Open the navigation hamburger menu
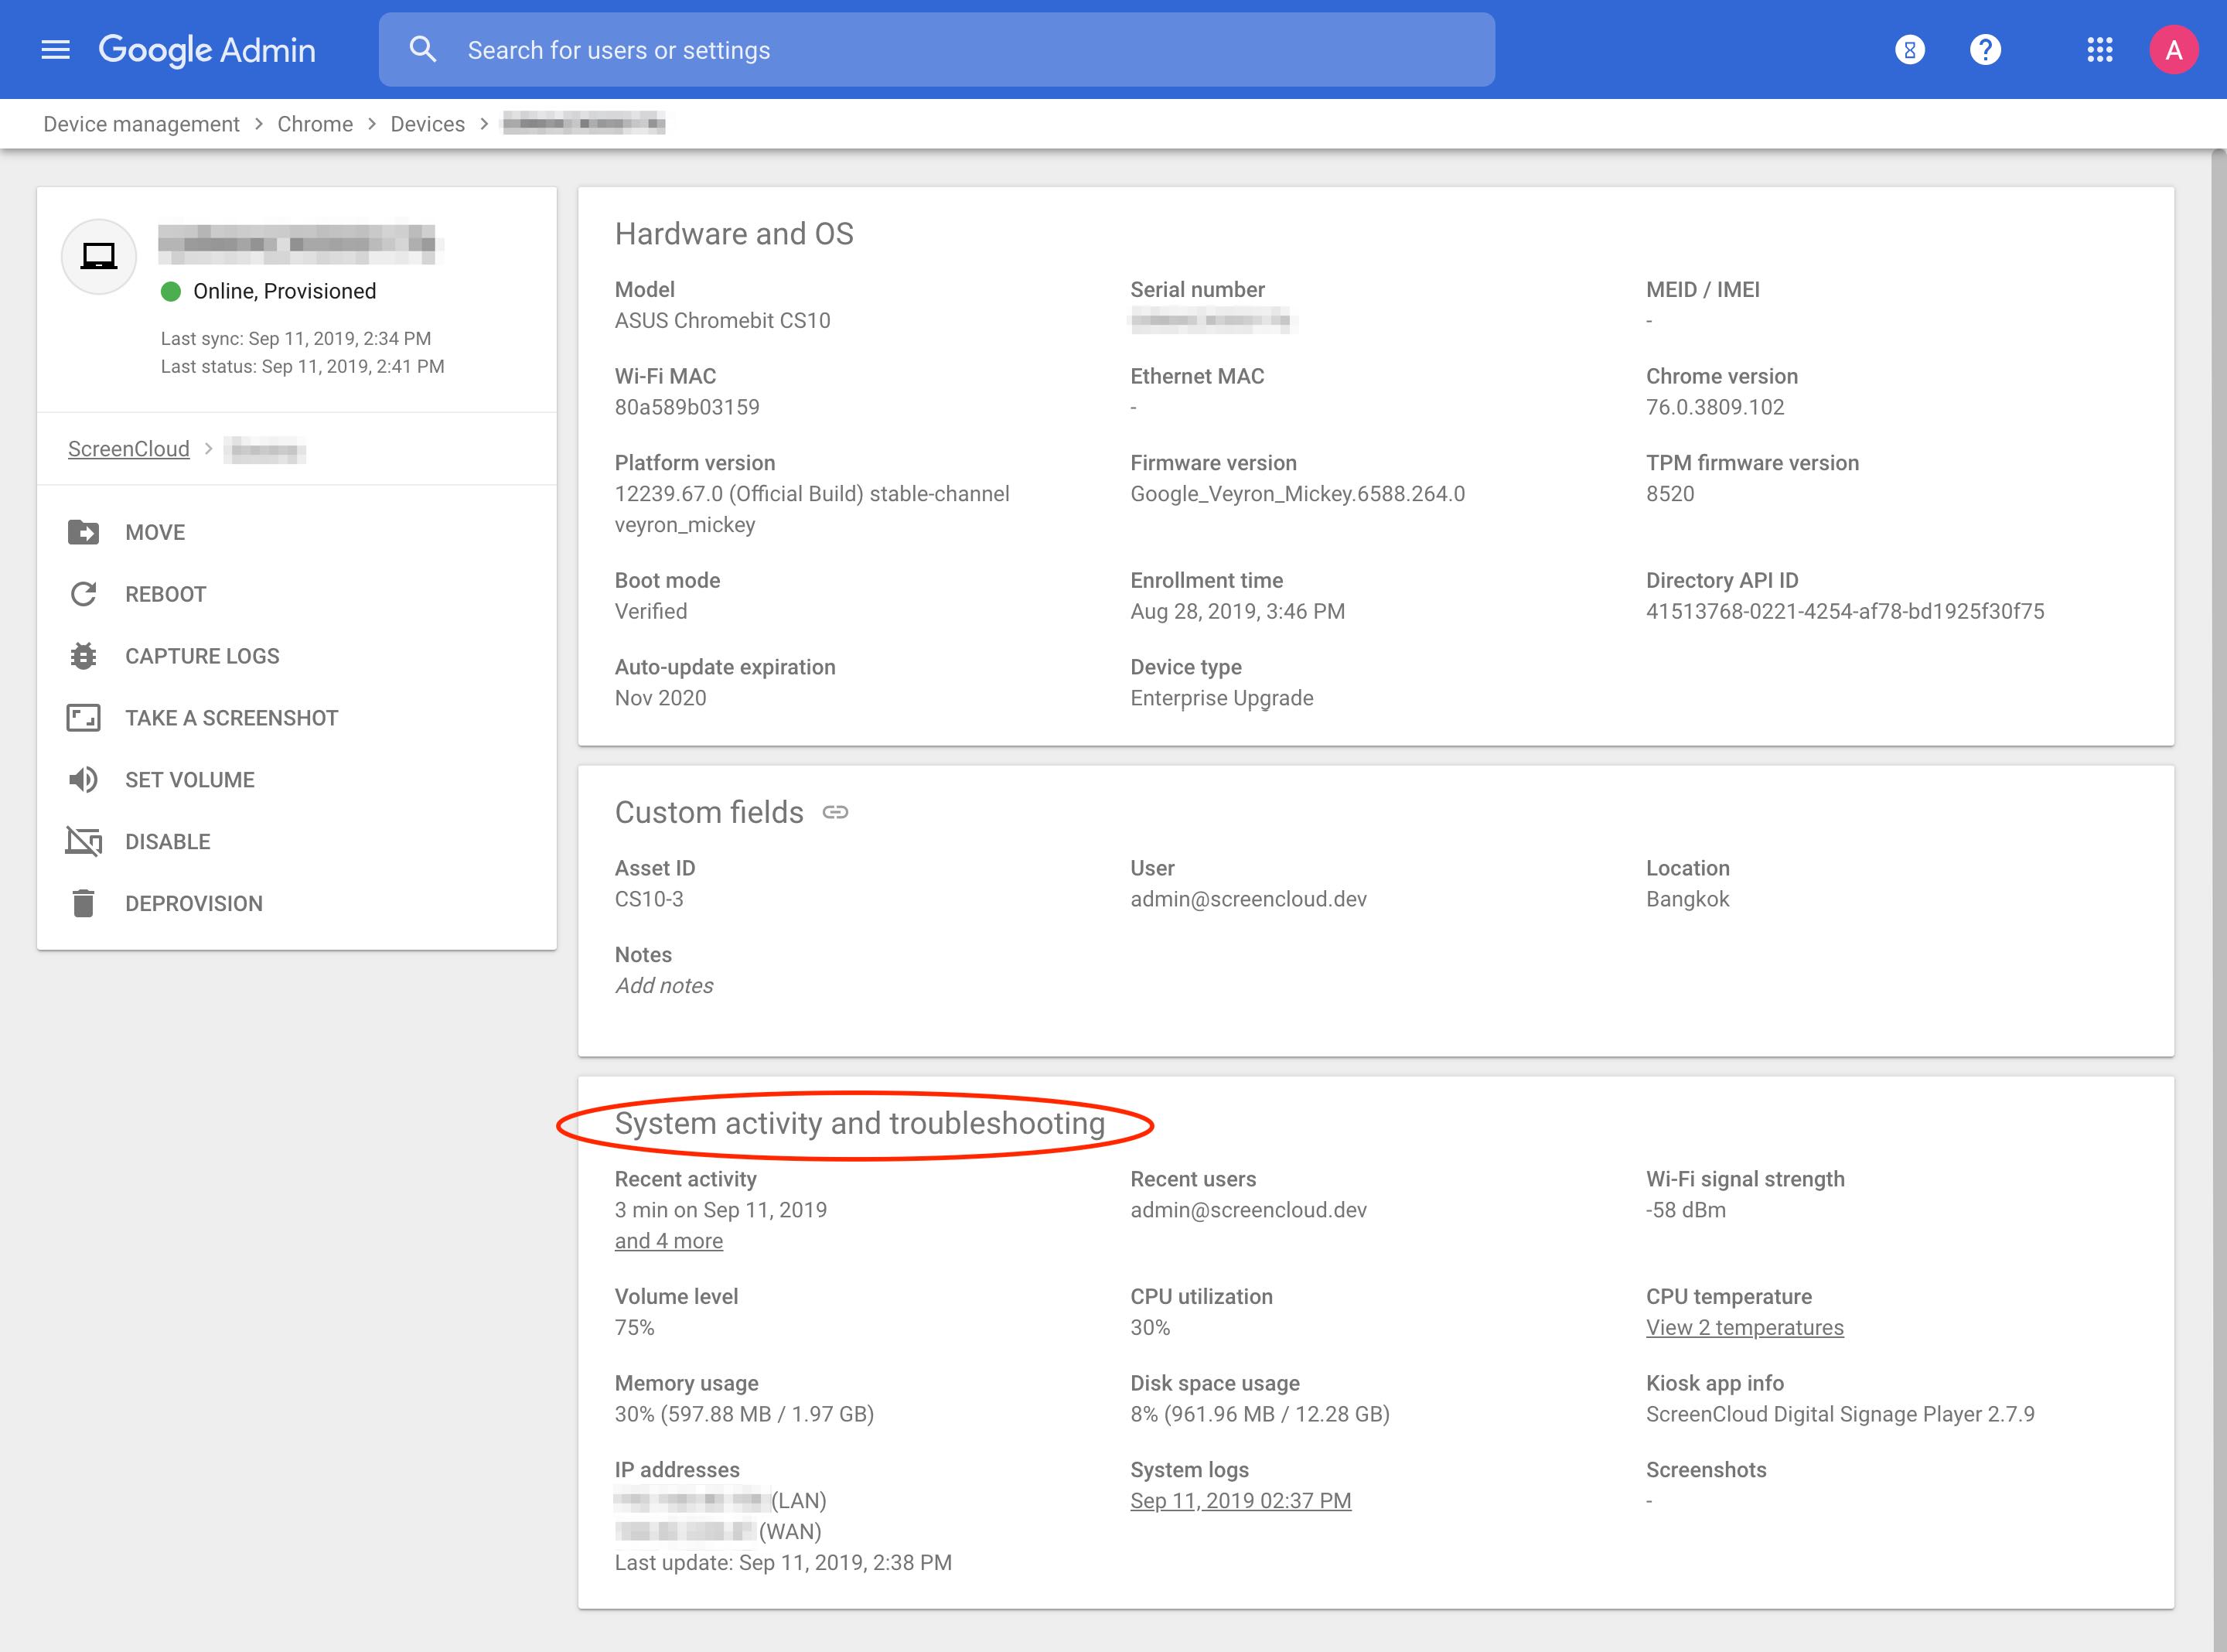The height and width of the screenshot is (1652, 2227). click(x=55, y=49)
